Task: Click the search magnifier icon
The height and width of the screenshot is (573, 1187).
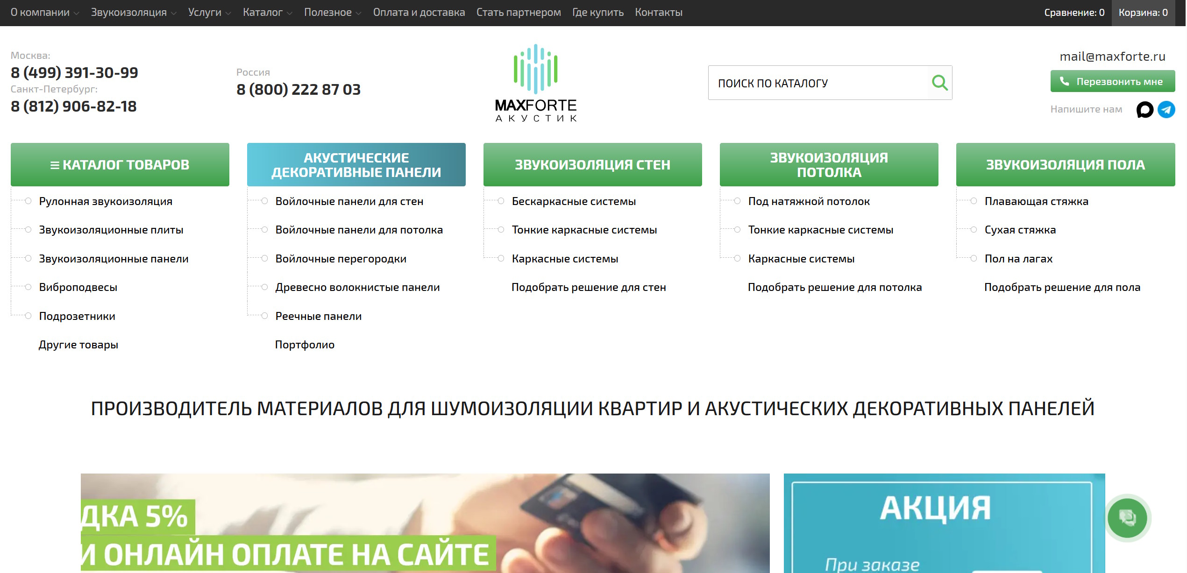Action: click(939, 83)
